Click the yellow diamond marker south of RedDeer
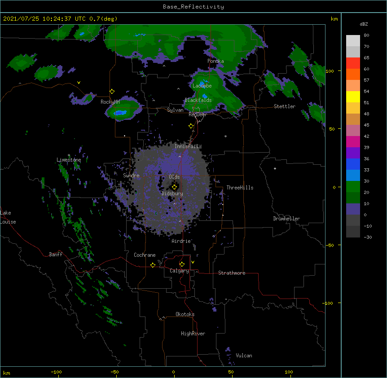Screen dimensions: 387x378 pos(191,126)
